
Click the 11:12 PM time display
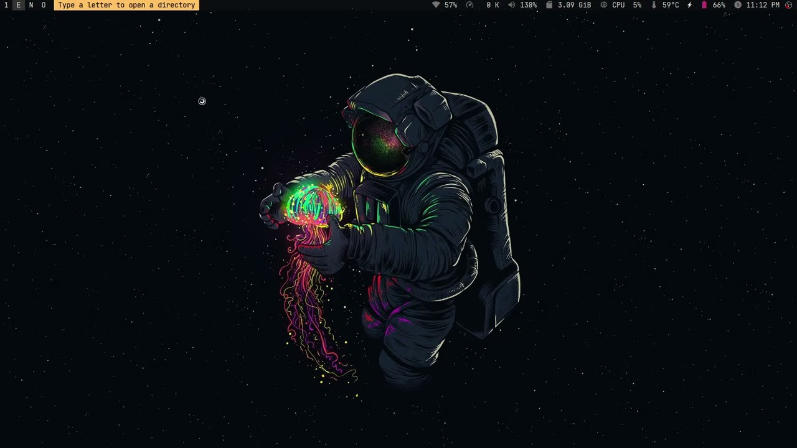(x=763, y=5)
